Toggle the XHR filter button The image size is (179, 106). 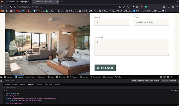tap(167, 81)
